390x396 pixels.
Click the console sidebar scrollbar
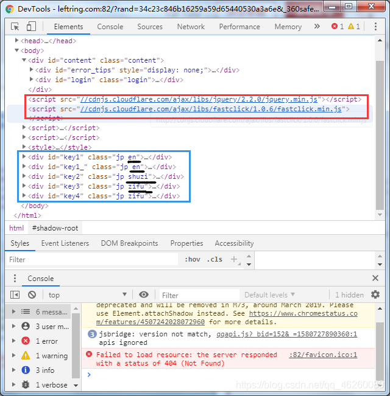[x=76, y=346]
